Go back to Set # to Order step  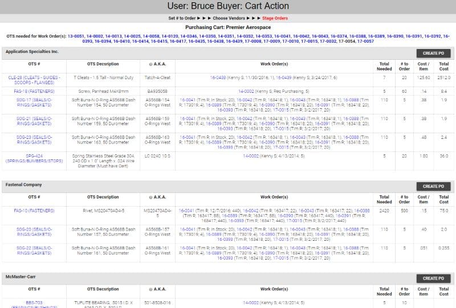tap(182, 18)
